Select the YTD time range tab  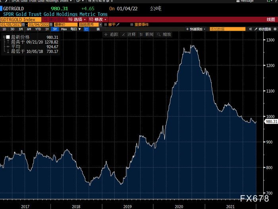(38, 29)
